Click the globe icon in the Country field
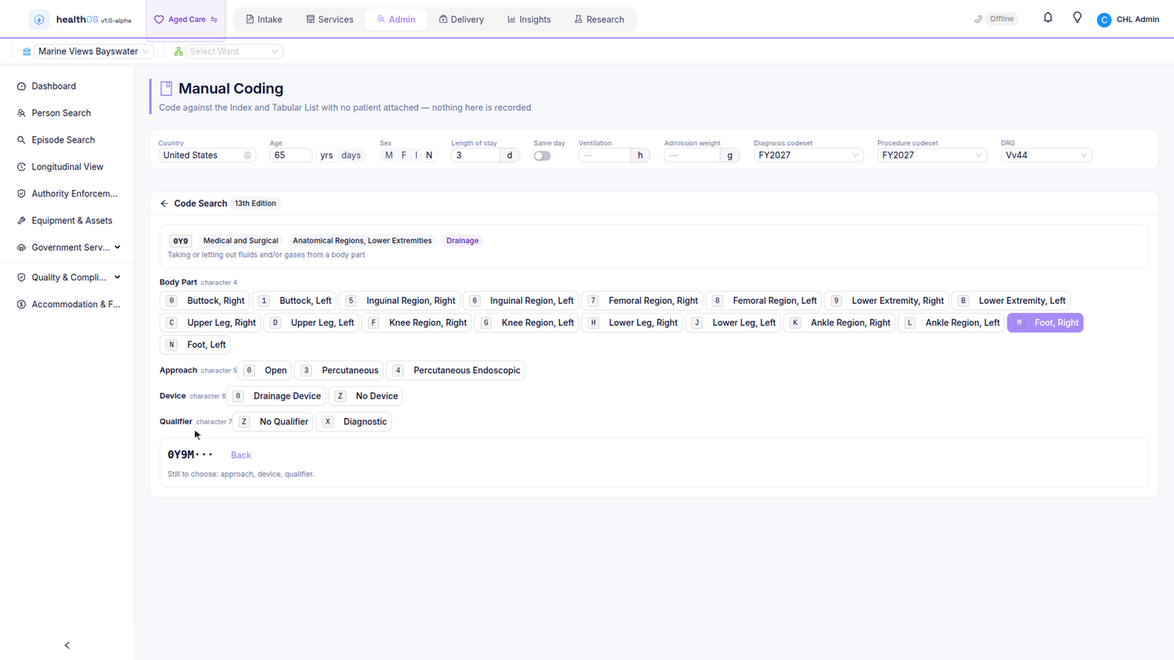Screen dimensions: 1174x660 (248, 156)
